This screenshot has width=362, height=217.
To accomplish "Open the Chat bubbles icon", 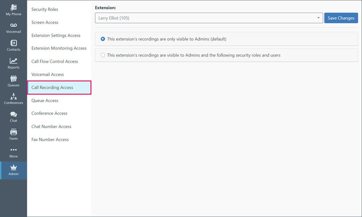I will [13, 114].
